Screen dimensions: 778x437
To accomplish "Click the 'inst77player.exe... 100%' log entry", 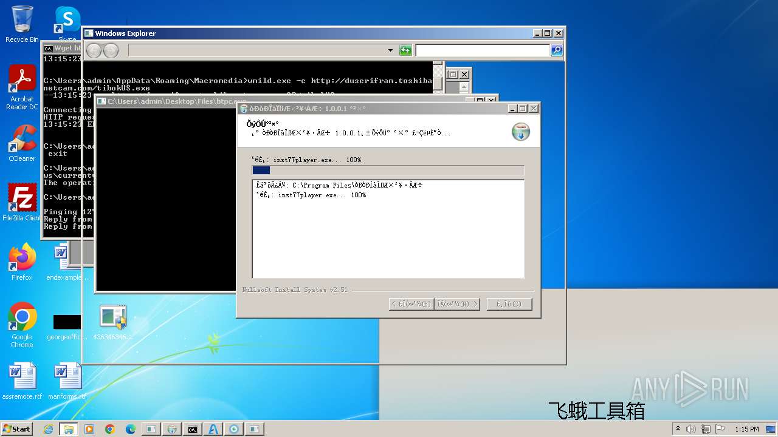I will [x=311, y=195].
